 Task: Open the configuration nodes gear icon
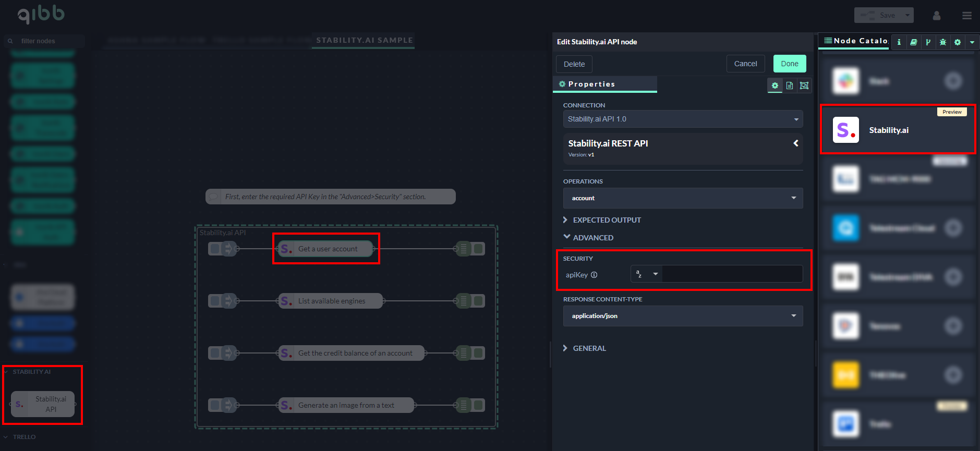(957, 42)
